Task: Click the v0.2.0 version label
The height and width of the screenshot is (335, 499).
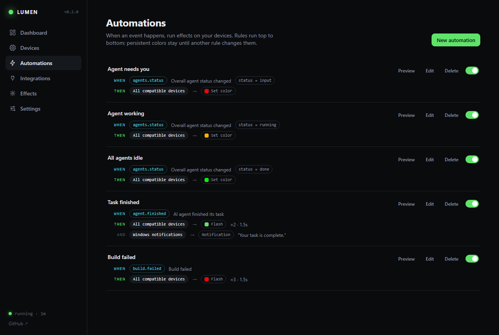Action: [x=71, y=12]
